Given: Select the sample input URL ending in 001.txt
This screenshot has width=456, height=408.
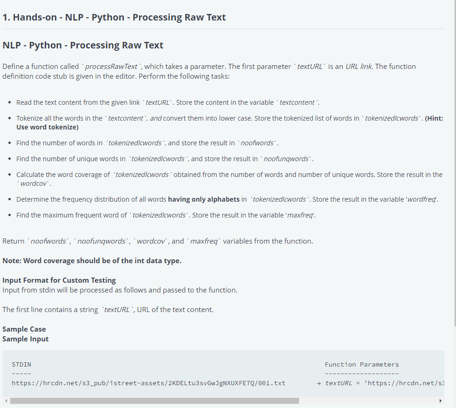Looking at the screenshot, I should pyautogui.click(x=149, y=383).
